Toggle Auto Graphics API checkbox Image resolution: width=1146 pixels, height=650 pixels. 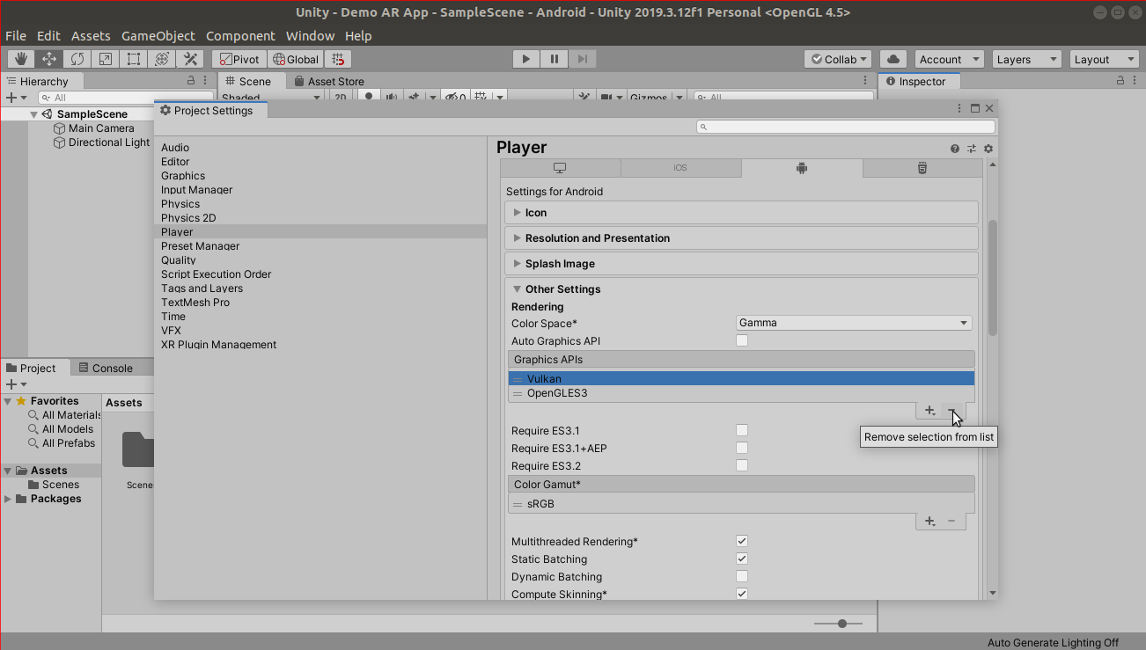742,340
